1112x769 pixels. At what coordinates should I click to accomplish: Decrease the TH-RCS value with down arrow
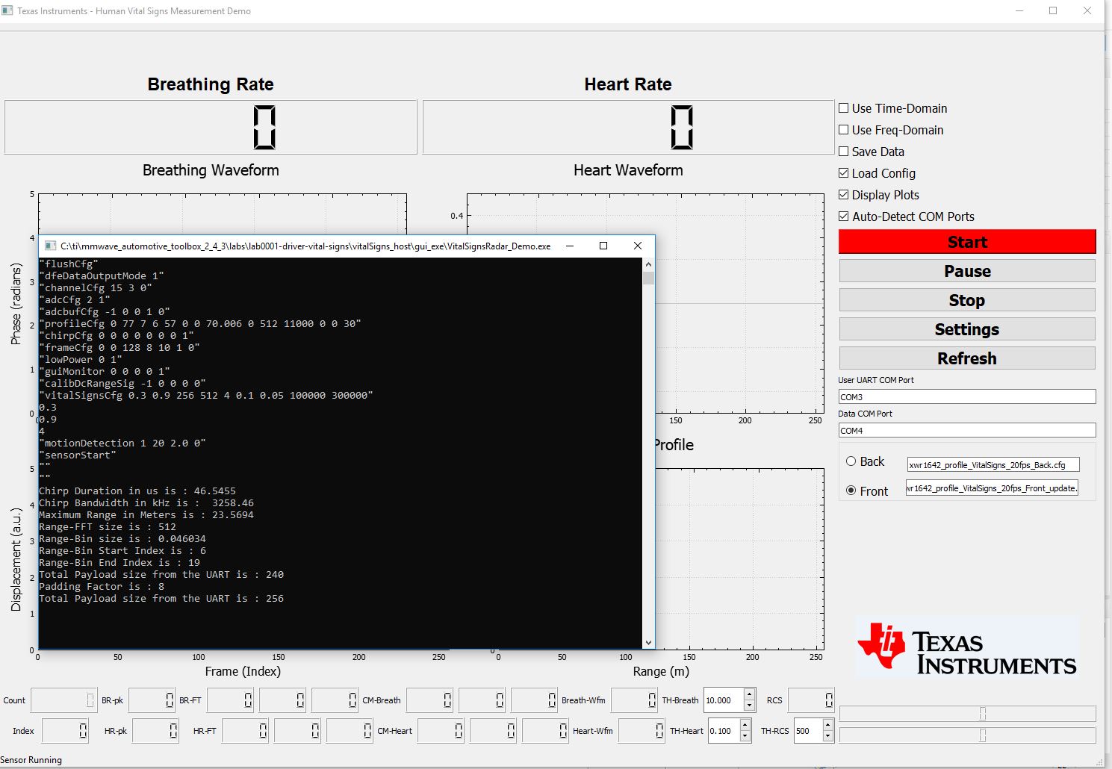827,736
